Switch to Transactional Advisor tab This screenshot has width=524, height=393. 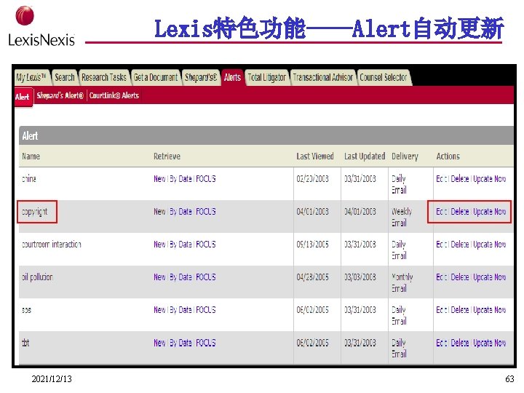pos(323,78)
